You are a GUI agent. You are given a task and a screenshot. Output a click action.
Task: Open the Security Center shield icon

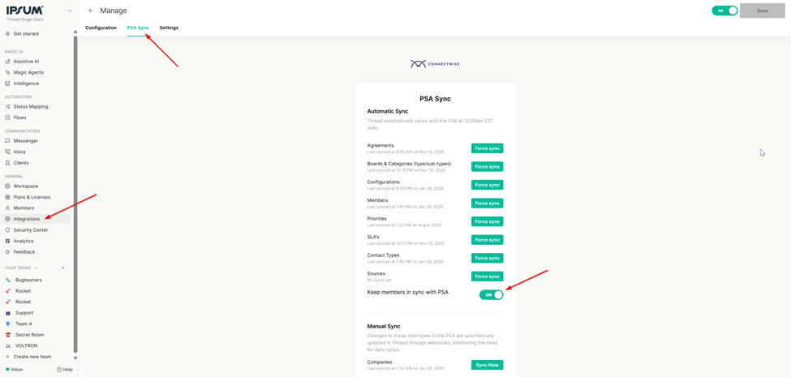[x=8, y=230]
